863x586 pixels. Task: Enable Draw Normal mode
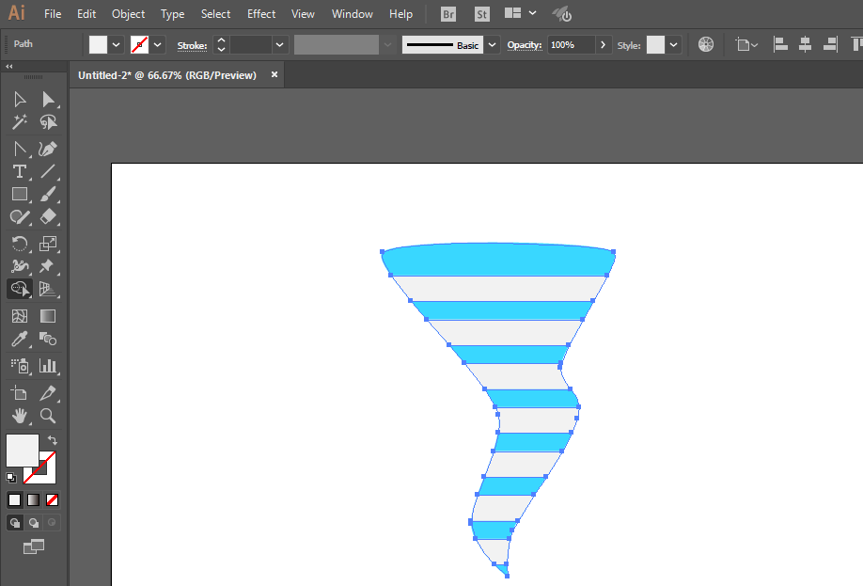(x=15, y=522)
